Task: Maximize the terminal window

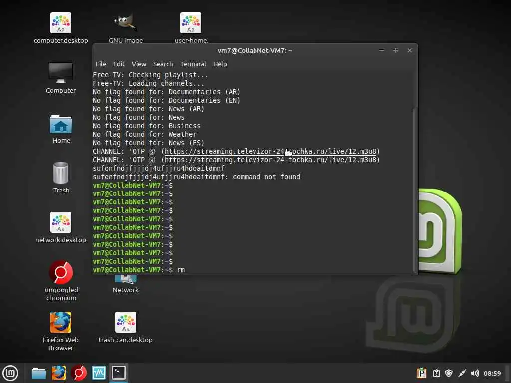Action: [x=396, y=50]
